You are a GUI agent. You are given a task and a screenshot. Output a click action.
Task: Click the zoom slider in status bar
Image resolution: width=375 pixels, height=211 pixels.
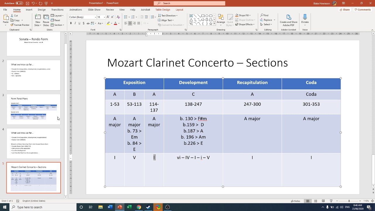pyautogui.click(x=349, y=201)
